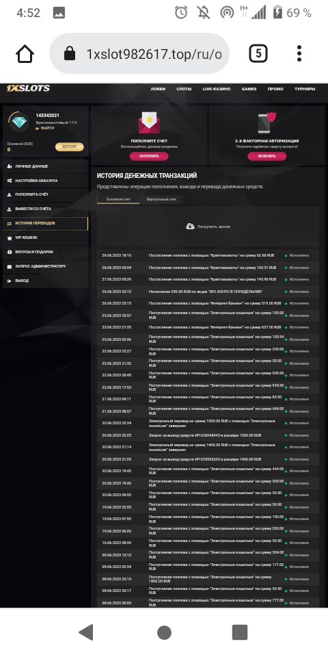Image resolution: width=328 pixels, height=657 pixels.
Task: Open the LIVE-КАЗИНО menu item
Action: tap(215, 89)
